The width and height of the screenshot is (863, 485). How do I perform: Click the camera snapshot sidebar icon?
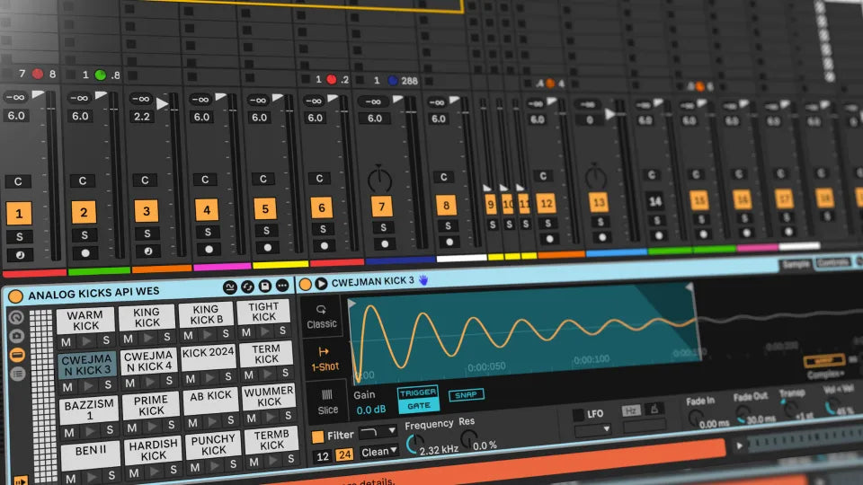pyautogui.click(x=17, y=335)
